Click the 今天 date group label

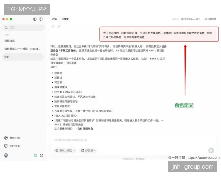click(7, 35)
